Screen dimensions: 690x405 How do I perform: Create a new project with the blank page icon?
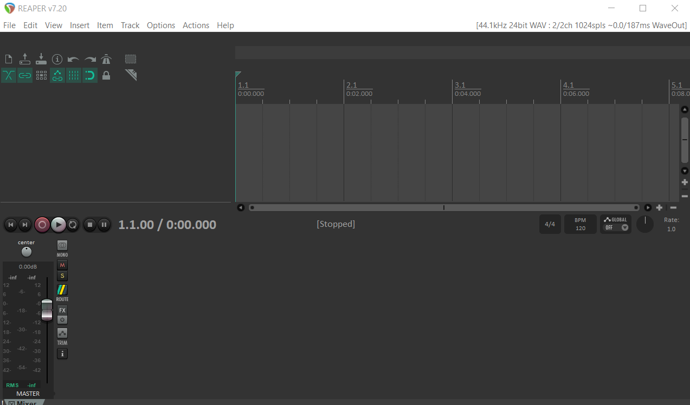(x=9, y=59)
